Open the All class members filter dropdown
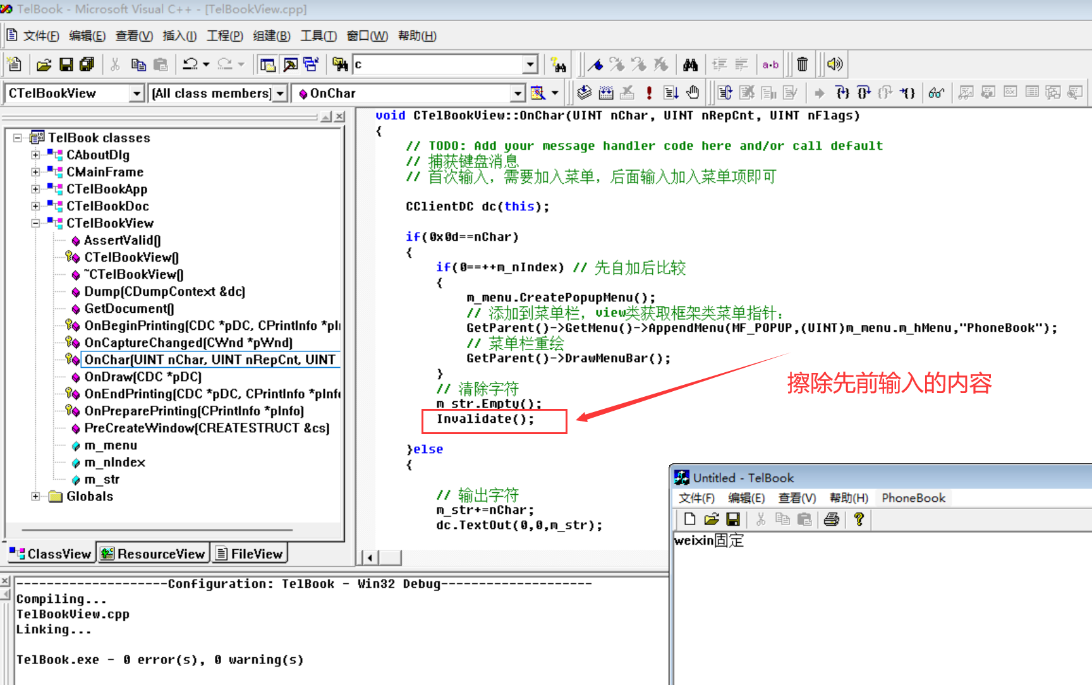 click(280, 94)
